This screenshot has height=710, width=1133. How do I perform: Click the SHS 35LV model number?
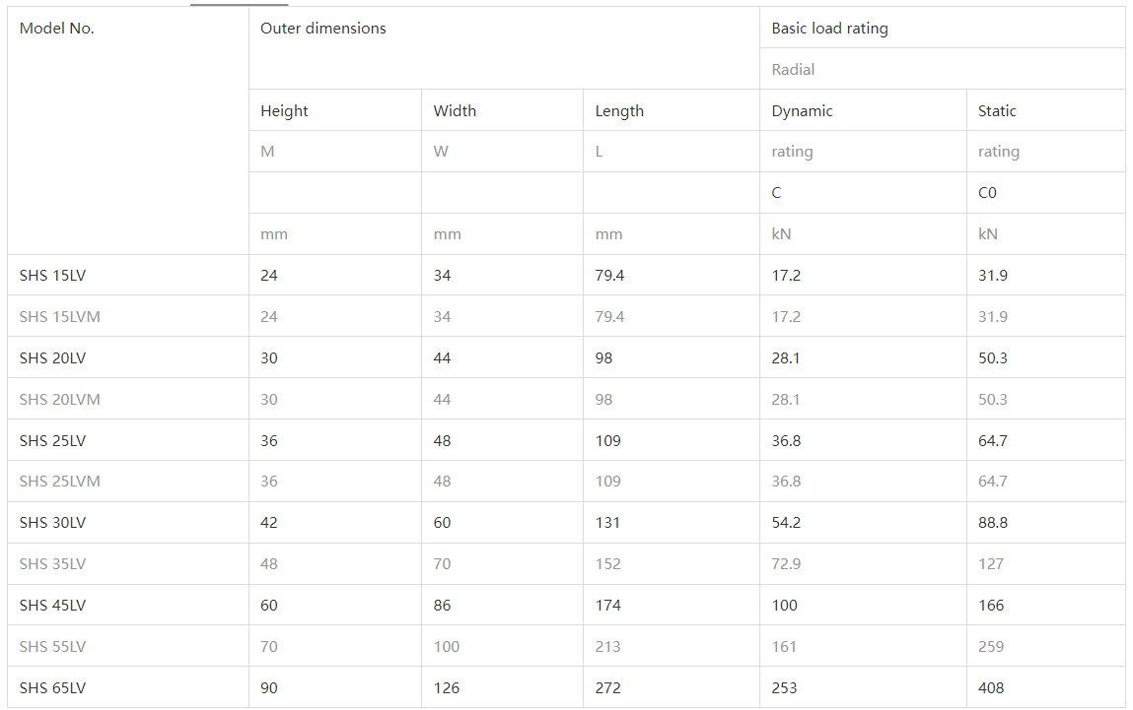(52, 564)
